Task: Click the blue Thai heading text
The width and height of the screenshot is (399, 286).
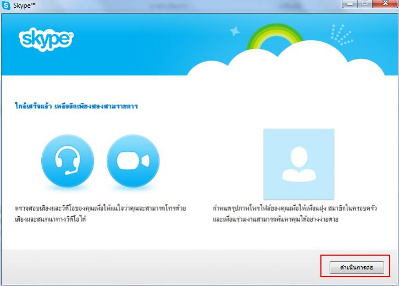Action: pyautogui.click(x=76, y=106)
